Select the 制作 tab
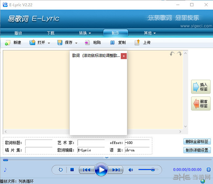This screenshot has width=213, height=184. [x=115, y=33]
